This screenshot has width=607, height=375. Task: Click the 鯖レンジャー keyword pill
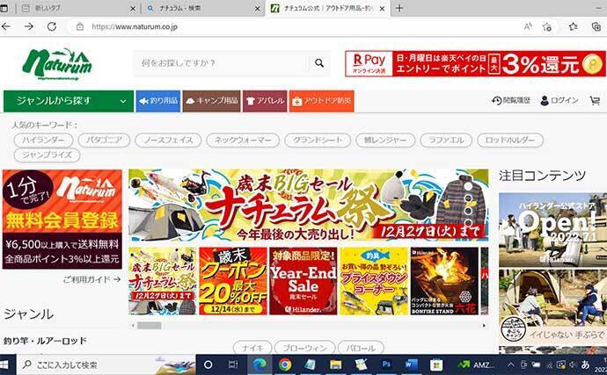[x=385, y=140]
